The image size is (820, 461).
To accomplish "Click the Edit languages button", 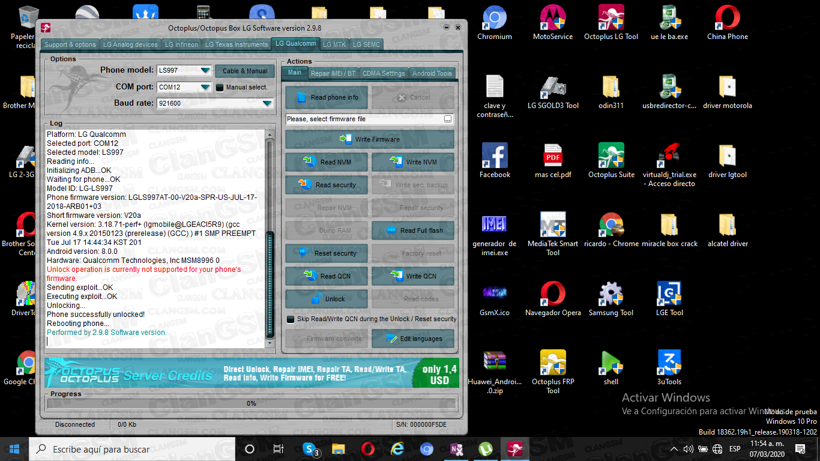I will tap(413, 339).
